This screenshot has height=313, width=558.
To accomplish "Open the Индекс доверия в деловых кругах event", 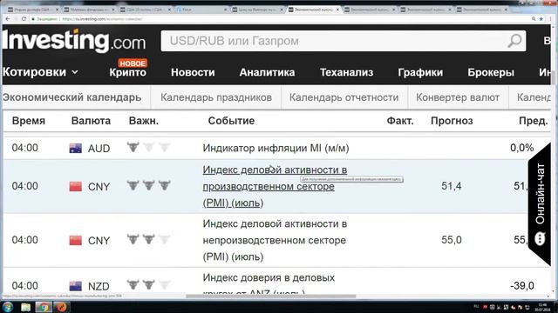I will (269, 283).
